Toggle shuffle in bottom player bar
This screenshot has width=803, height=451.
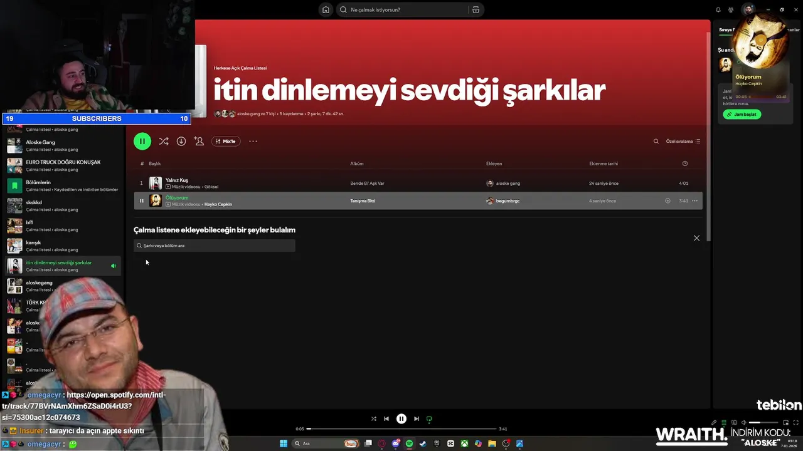coord(374,418)
